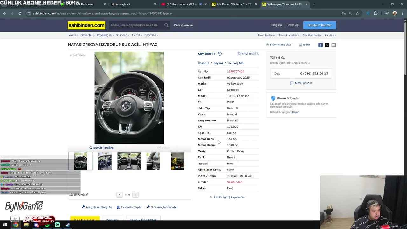407x229 pixels.
Task: Open media controls icon in toolbar
Action: [387, 13]
